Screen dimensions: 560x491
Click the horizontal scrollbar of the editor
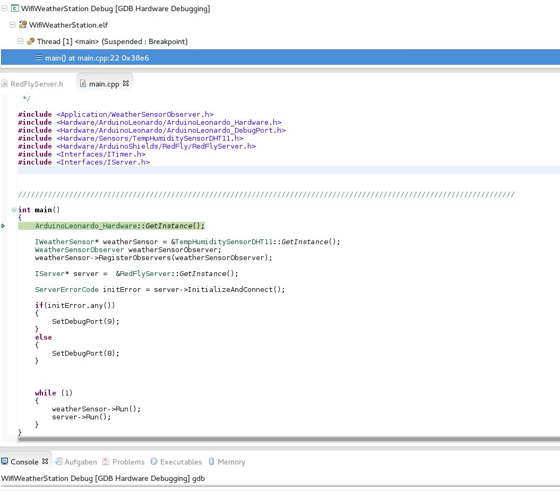289,439
